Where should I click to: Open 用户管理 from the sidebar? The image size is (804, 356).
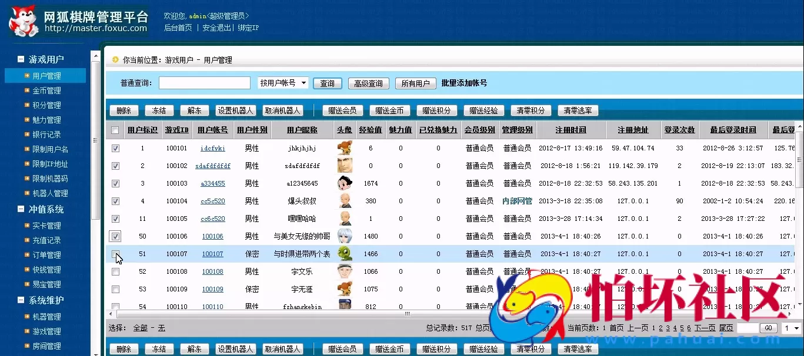coord(45,75)
